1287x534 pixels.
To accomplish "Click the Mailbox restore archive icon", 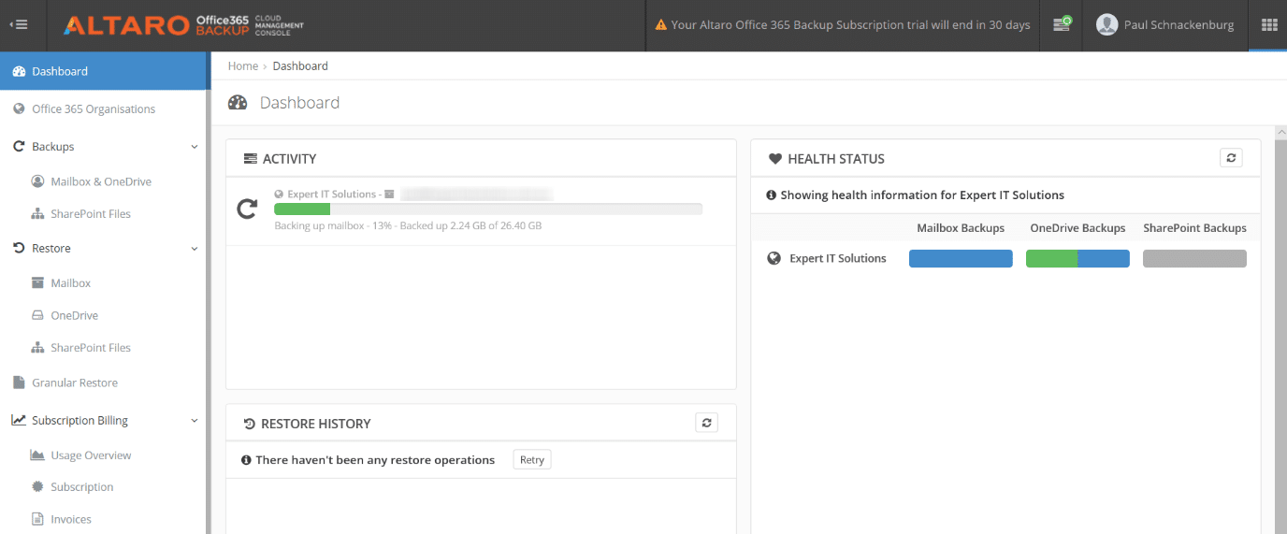I will click(37, 283).
